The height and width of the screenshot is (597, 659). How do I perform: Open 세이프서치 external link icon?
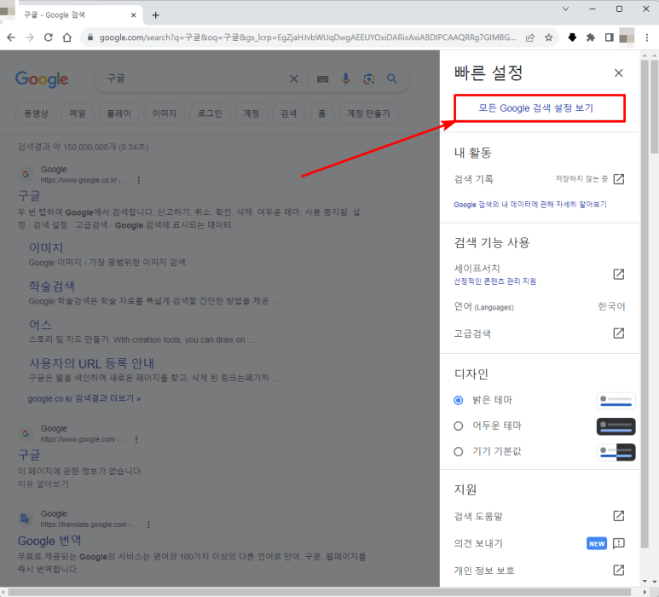coord(619,274)
